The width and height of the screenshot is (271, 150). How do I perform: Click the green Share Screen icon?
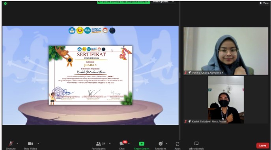pyautogui.click(x=142, y=144)
